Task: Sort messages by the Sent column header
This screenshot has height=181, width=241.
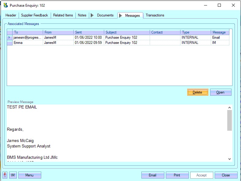Action: (89, 32)
